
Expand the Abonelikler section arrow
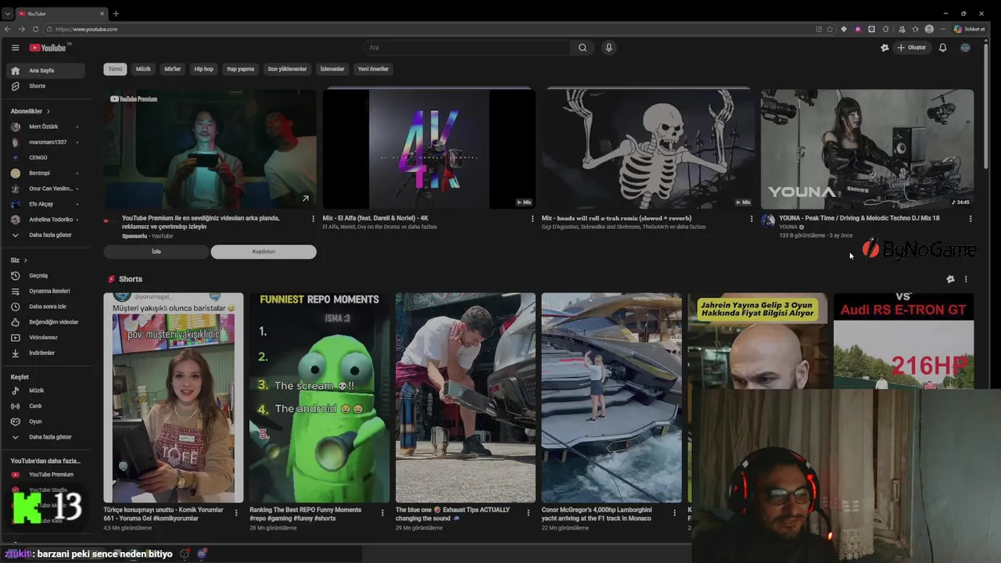[x=48, y=112]
